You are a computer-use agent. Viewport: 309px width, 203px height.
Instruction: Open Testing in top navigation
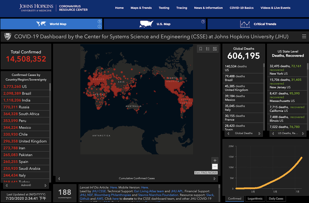[164, 8]
